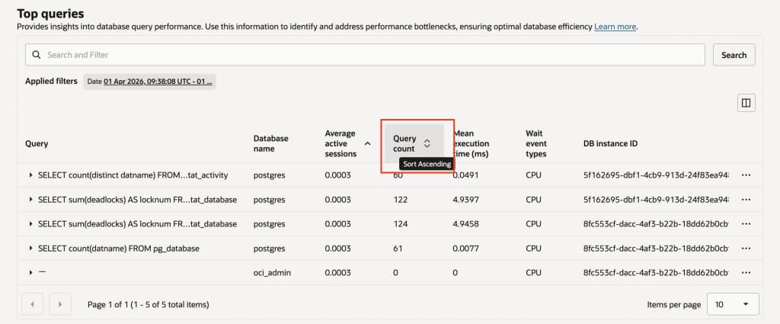Viewport: 780px width, 324px height.
Task: Go to the previous page arrow
Action: click(32, 304)
